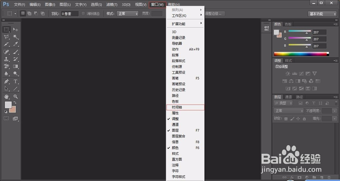Open the 颜色 panel options menu
This screenshot has height=181, width=340.
[336, 24]
